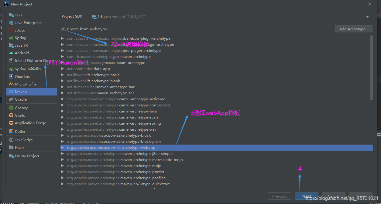Select cocoon-22-archetype-block row
The height and width of the screenshot is (204, 381).
pos(217,135)
